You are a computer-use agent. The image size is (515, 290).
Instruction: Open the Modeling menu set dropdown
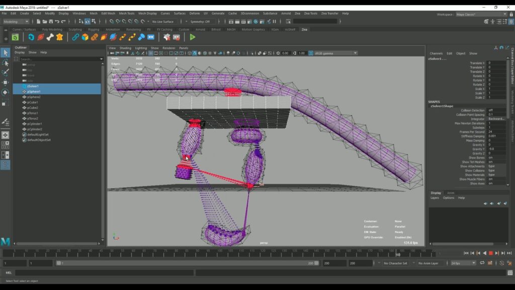(x=16, y=21)
